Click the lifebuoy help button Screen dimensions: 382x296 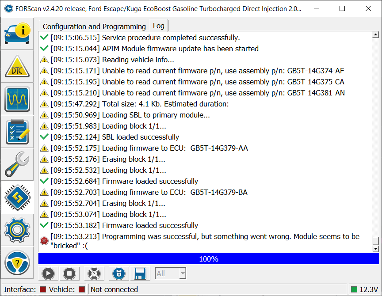coord(94,273)
